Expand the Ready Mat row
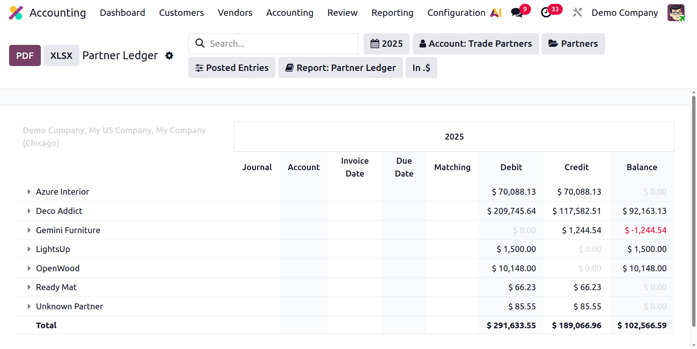 coord(29,287)
